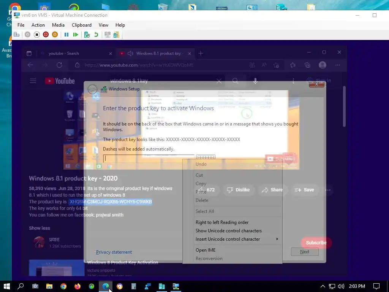This screenshot has height=292, width=389.
Task: Show hidden icons in the system tray
Action: 323,286
